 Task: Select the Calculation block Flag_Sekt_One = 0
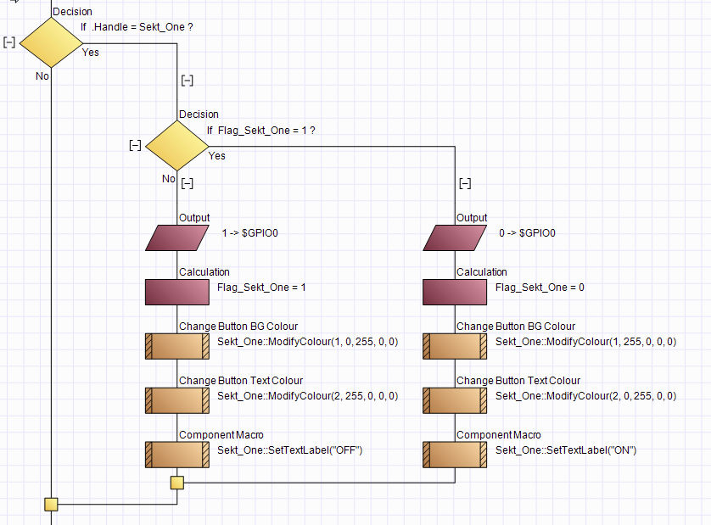455,292
